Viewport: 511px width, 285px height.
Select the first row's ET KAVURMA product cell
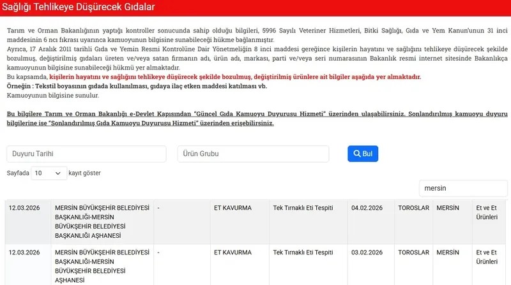[x=233, y=208]
